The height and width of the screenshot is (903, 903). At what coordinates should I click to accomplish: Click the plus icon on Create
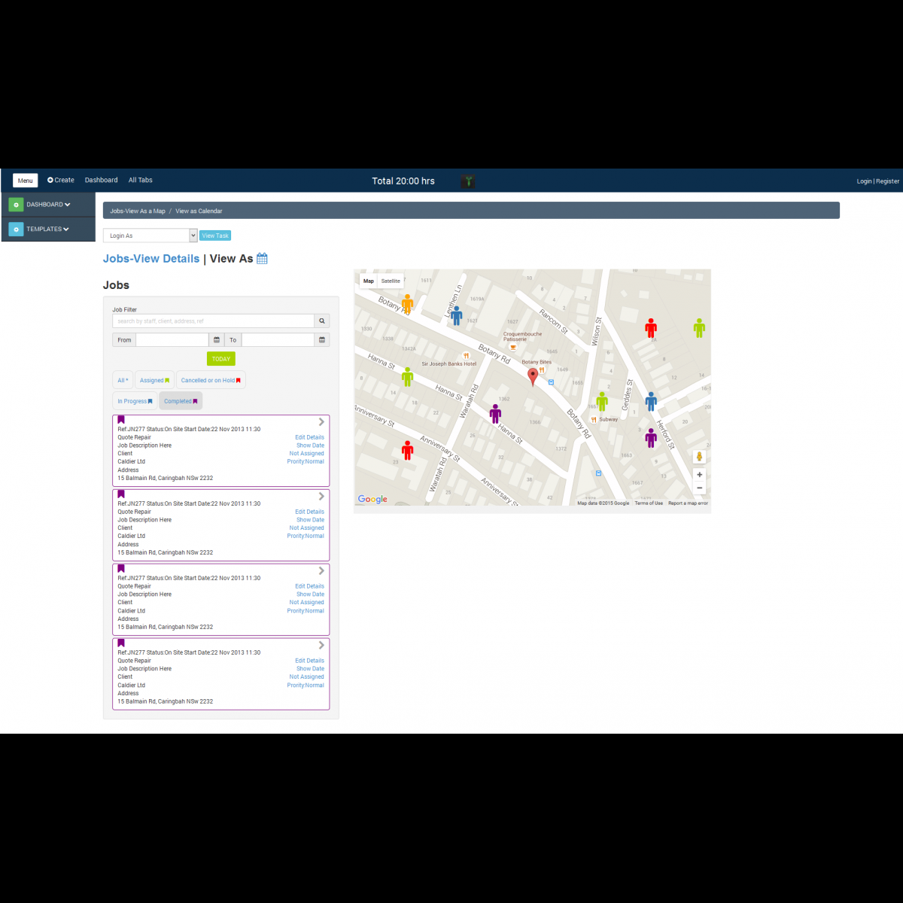click(50, 180)
